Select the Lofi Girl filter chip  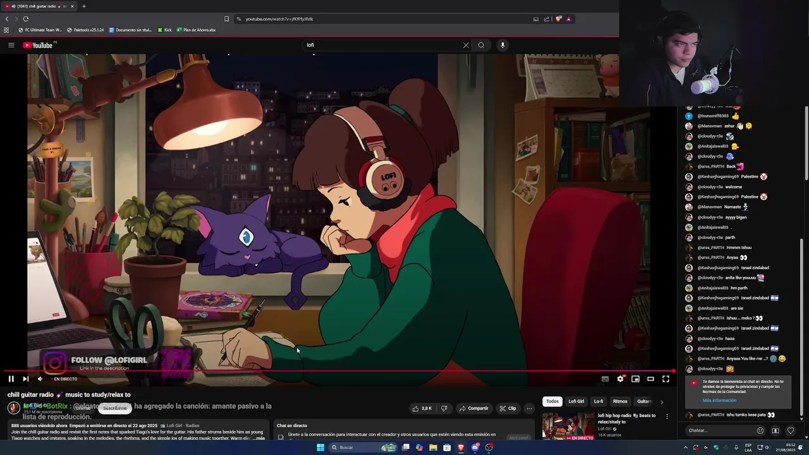576,401
